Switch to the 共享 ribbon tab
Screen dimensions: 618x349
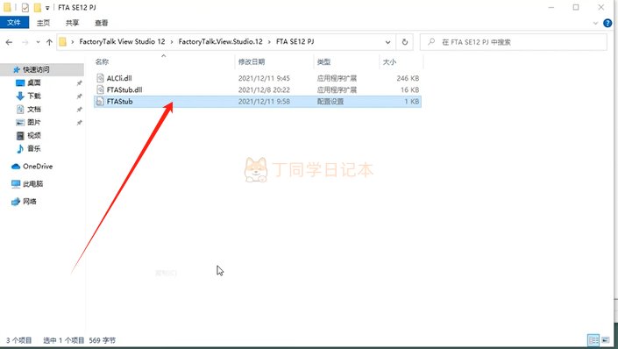72,23
